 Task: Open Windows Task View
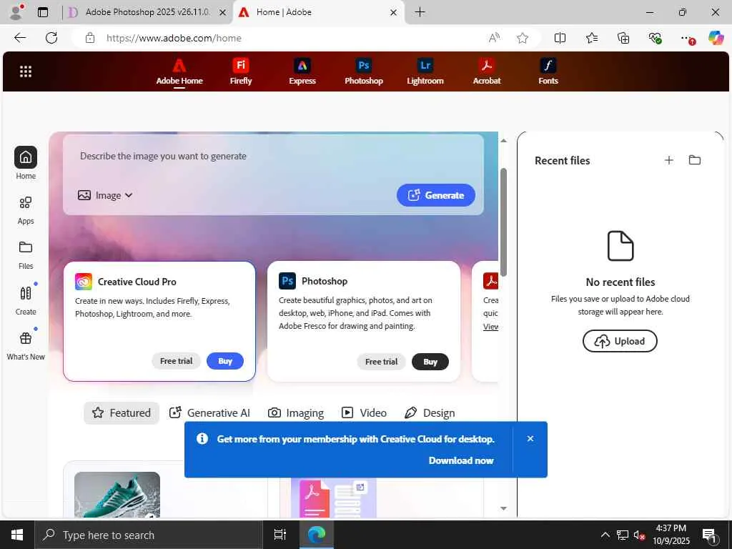[x=280, y=535]
